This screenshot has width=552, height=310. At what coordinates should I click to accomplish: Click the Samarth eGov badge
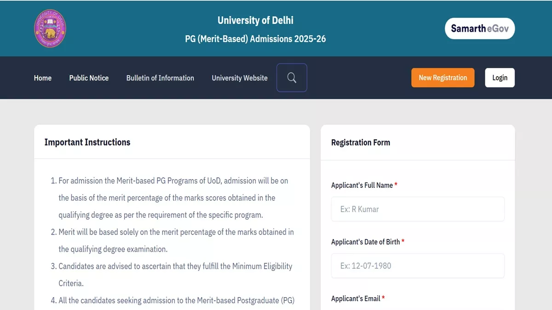tap(480, 28)
